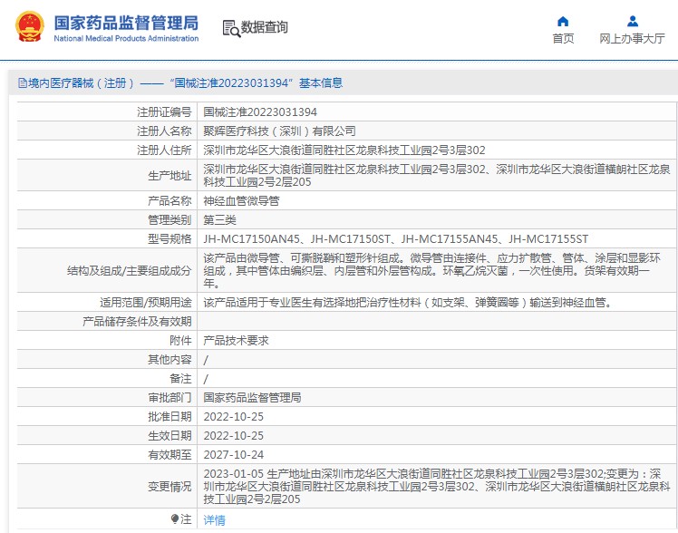Click the 管理类别 label

tap(169, 220)
